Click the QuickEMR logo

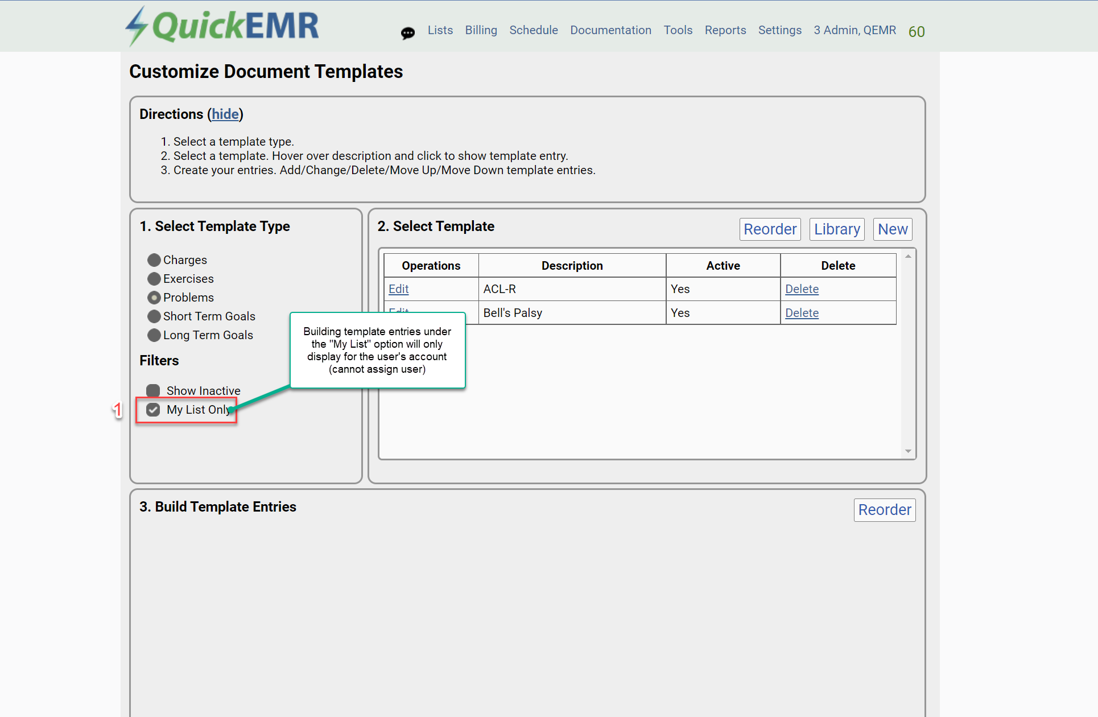pyautogui.click(x=222, y=26)
